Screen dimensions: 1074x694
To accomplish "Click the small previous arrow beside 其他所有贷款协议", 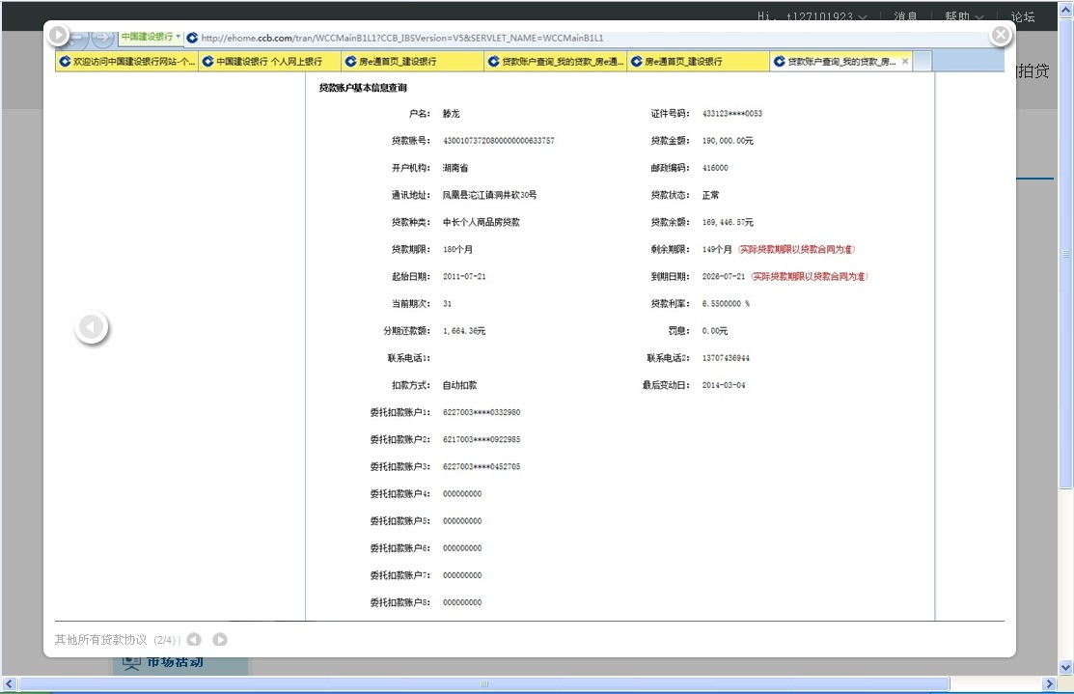I will (194, 640).
